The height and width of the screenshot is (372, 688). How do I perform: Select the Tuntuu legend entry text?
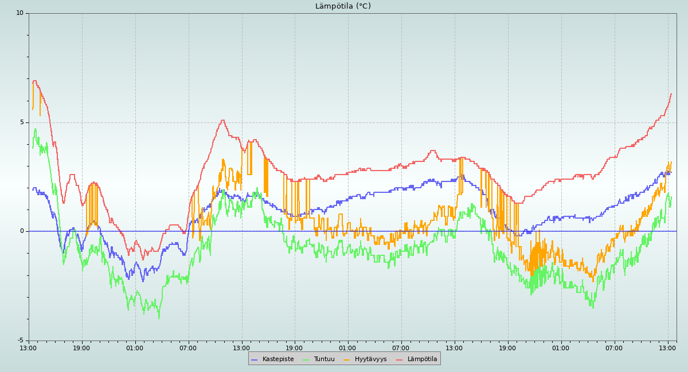point(324,359)
